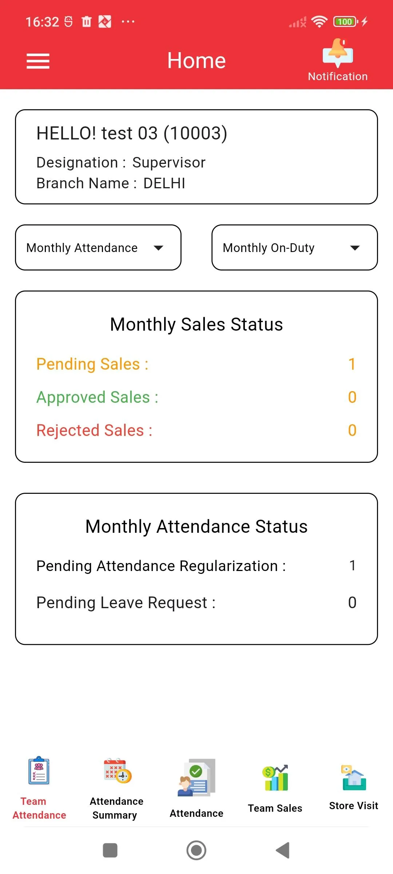Viewport: 393px width, 874px height.
Task: Click the Monthly Attendance dropdown arrow
Action: point(158,248)
